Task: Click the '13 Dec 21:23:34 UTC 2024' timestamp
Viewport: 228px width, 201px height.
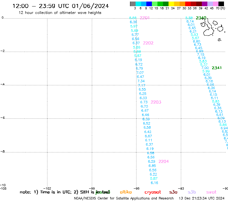Action: [x=202, y=199]
